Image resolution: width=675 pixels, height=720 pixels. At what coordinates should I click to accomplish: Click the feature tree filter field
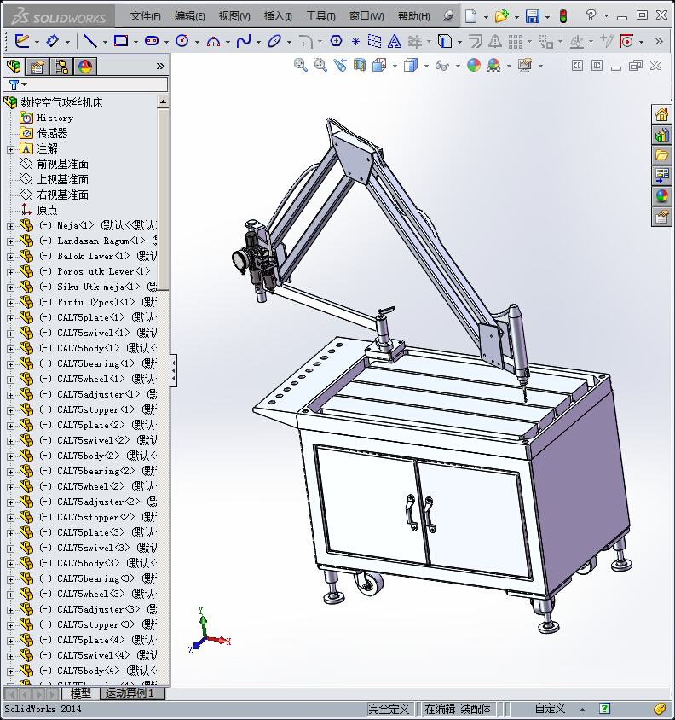pyautogui.click(x=86, y=84)
